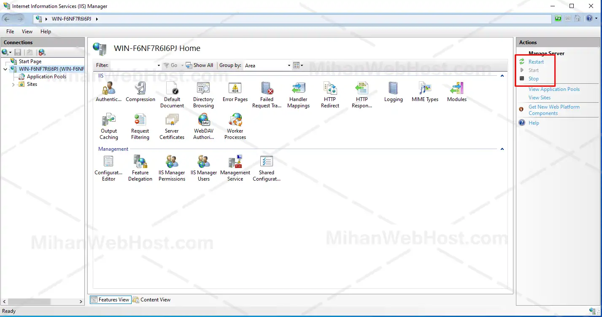
Task: Open the MIME Types feature
Action: tap(425, 89)
